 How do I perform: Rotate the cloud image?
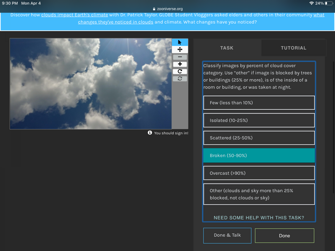[x=180, y=71]
